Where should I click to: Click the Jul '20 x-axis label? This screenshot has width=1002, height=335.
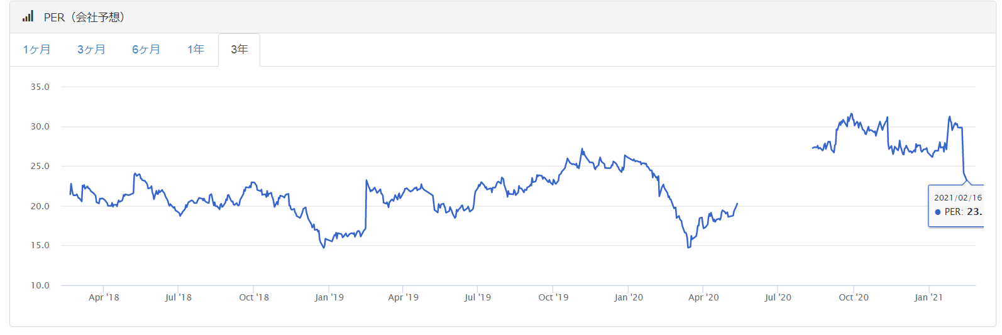pos(778,297)
